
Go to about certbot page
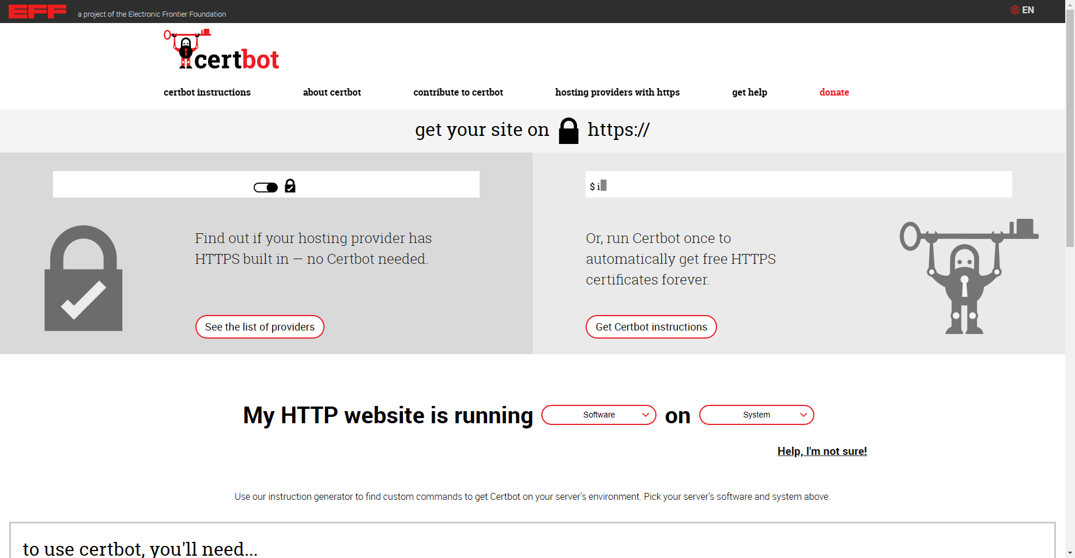332,92
